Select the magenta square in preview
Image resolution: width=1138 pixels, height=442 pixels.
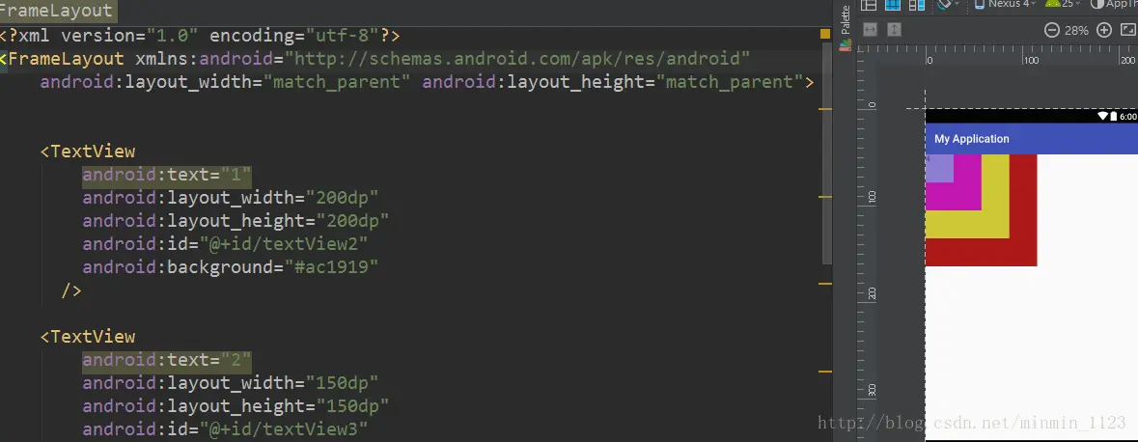(x=968, y=197)
